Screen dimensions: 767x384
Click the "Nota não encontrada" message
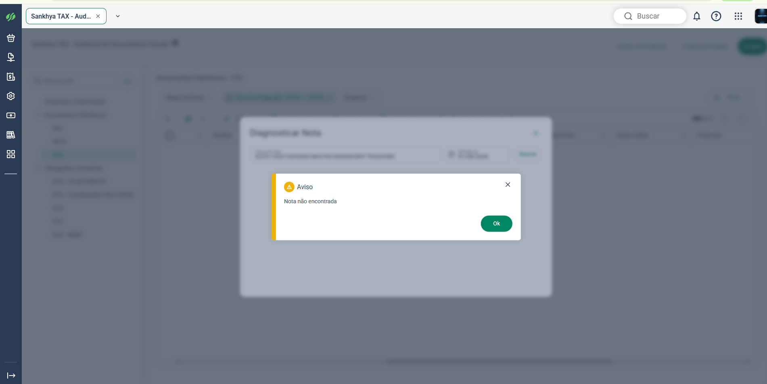(x=310, y=201)
